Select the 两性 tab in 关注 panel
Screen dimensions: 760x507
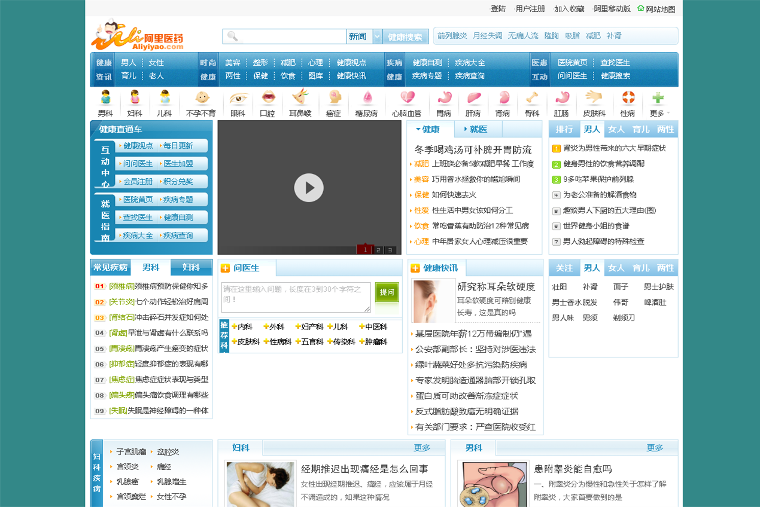tap(665, 268)
